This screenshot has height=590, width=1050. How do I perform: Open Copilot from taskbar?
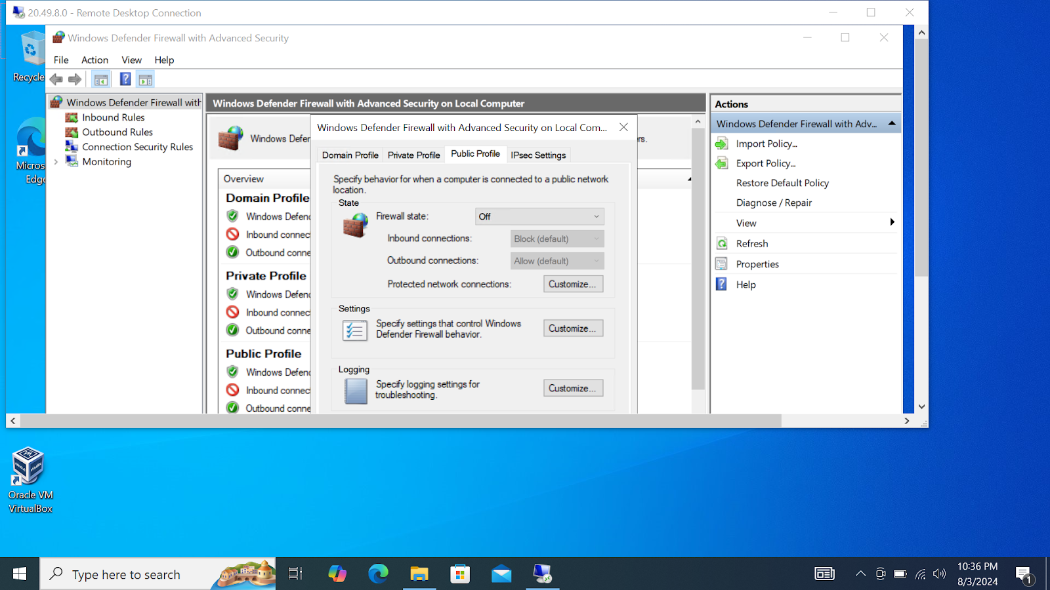click(337, 574)
